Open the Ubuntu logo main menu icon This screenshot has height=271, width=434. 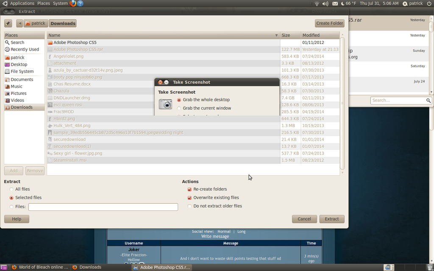pyautogui.click(x=5, y=3)
